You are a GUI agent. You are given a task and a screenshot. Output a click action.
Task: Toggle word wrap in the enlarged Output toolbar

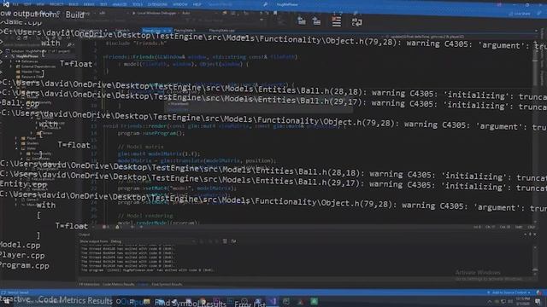(x=356, y=22)
